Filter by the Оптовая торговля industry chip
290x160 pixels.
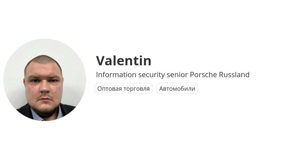pyautogui.click(x=123, y=88)
